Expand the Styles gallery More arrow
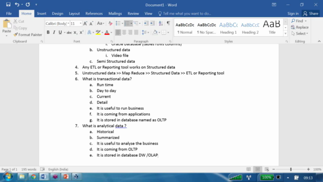The image size is (323, 182). (x=286, y=33)
